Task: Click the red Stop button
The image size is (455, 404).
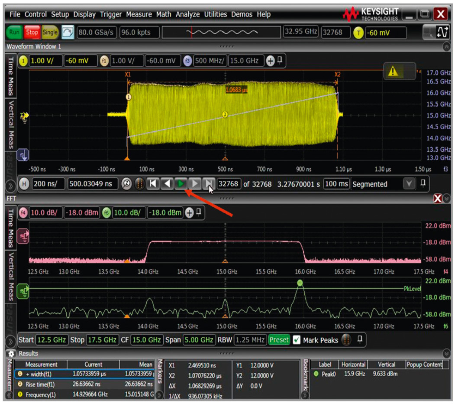Action: (32, 33)
